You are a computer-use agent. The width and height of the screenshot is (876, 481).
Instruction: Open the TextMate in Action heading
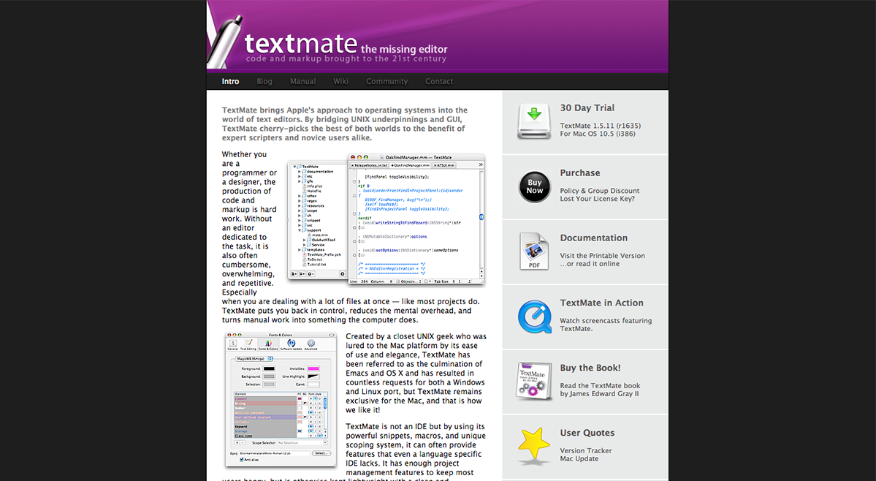pyautogui.click(x=602, y=303)
